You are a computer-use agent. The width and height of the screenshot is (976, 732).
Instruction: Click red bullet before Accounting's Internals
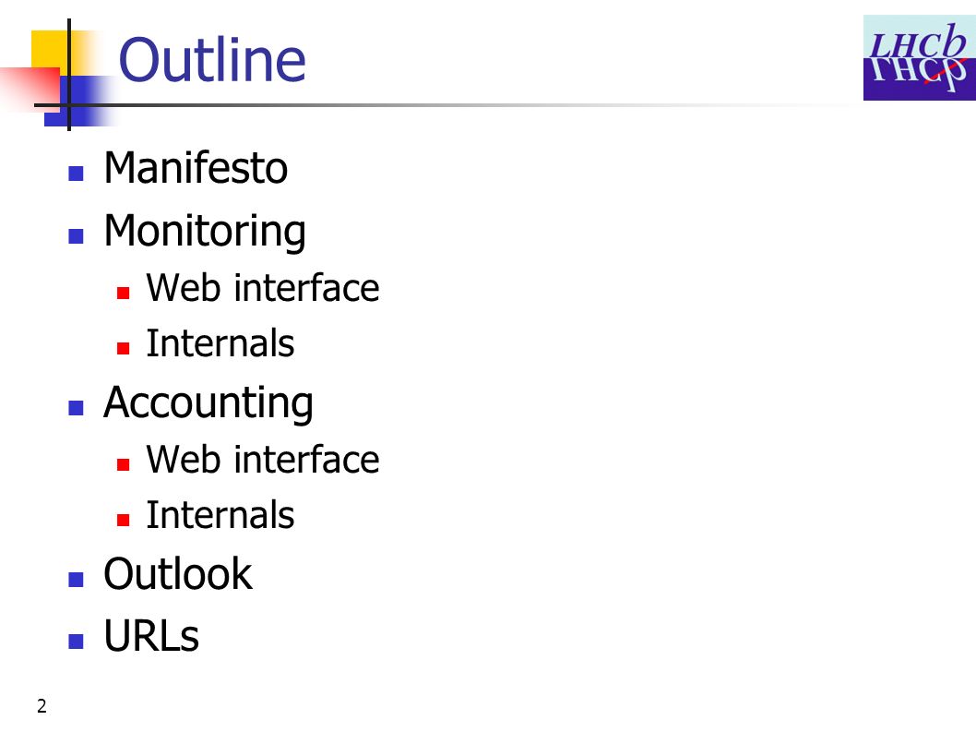pyautogui.click(x=124, y=520)
